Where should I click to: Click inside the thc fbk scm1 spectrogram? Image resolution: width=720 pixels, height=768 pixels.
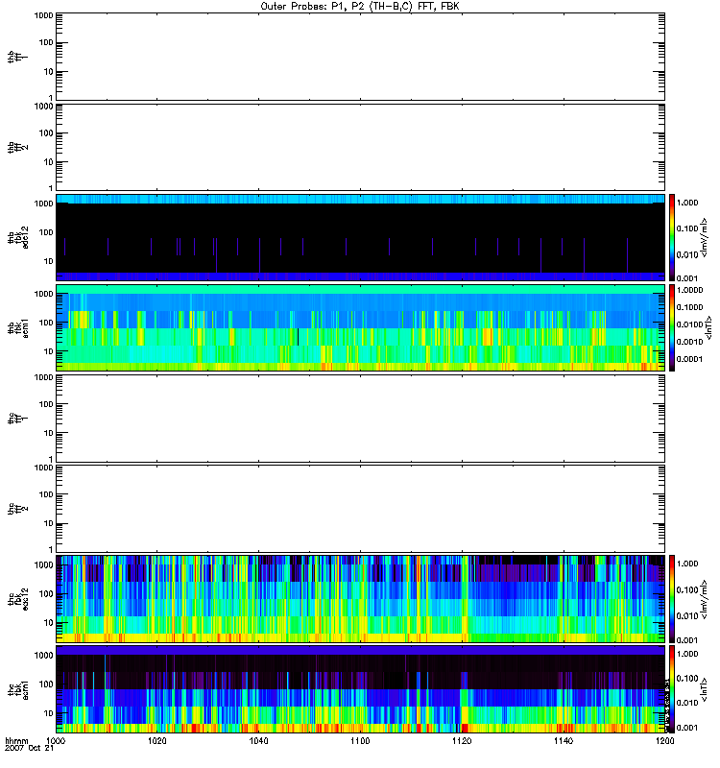pos(360,688)
